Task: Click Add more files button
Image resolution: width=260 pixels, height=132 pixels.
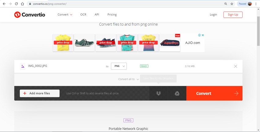Action: click(x=40, y=93)
